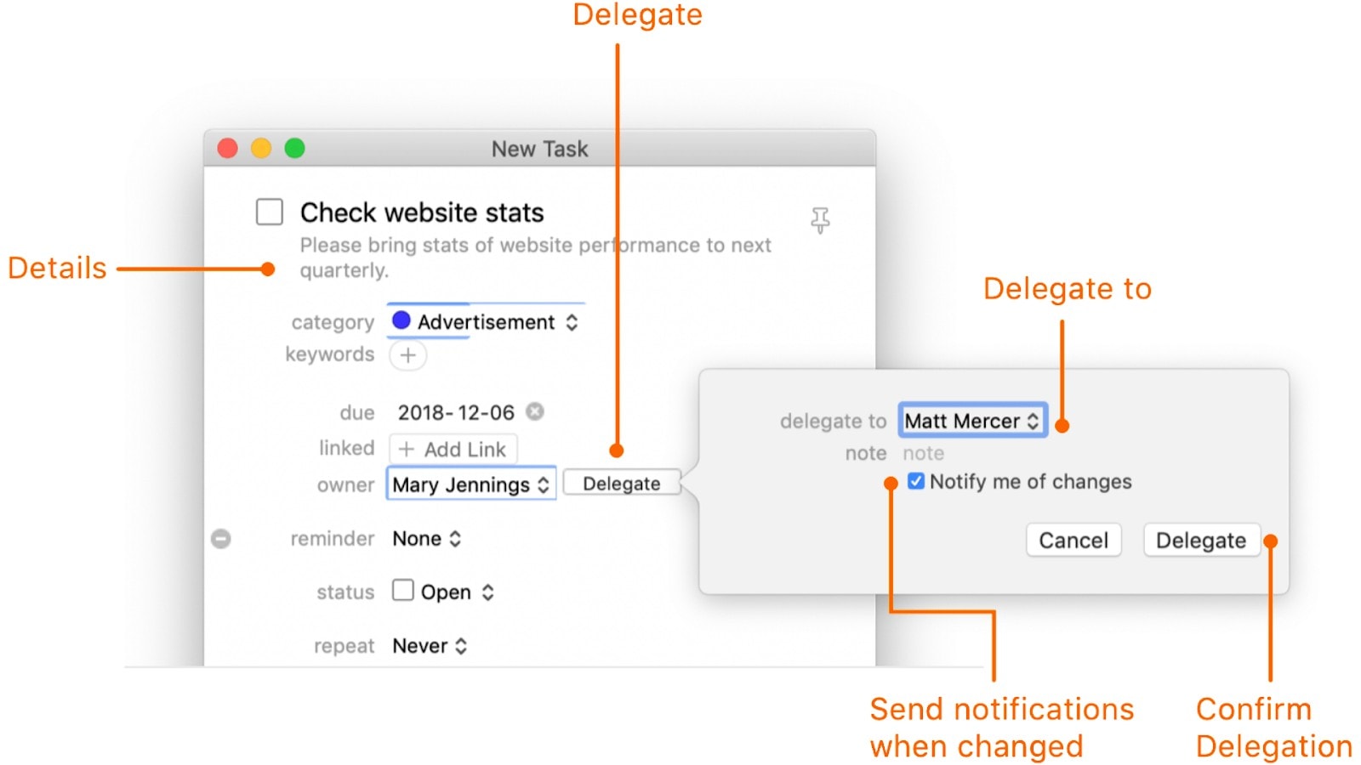Click the yellow minimize window button
Image resolution: width=1361 pixels, height=765 pixels.
tap(261, 149)
